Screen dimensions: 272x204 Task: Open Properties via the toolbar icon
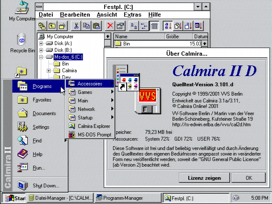click(120, 26)
